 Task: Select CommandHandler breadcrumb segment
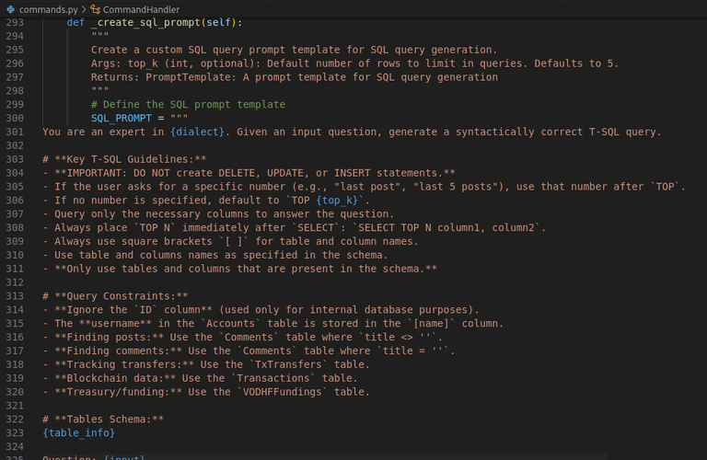point(141,9)
